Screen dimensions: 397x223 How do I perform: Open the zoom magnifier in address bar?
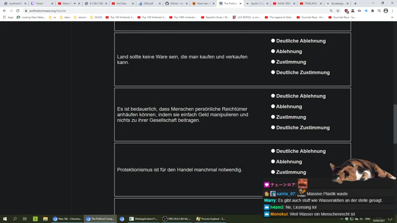(x=331, y=11)
